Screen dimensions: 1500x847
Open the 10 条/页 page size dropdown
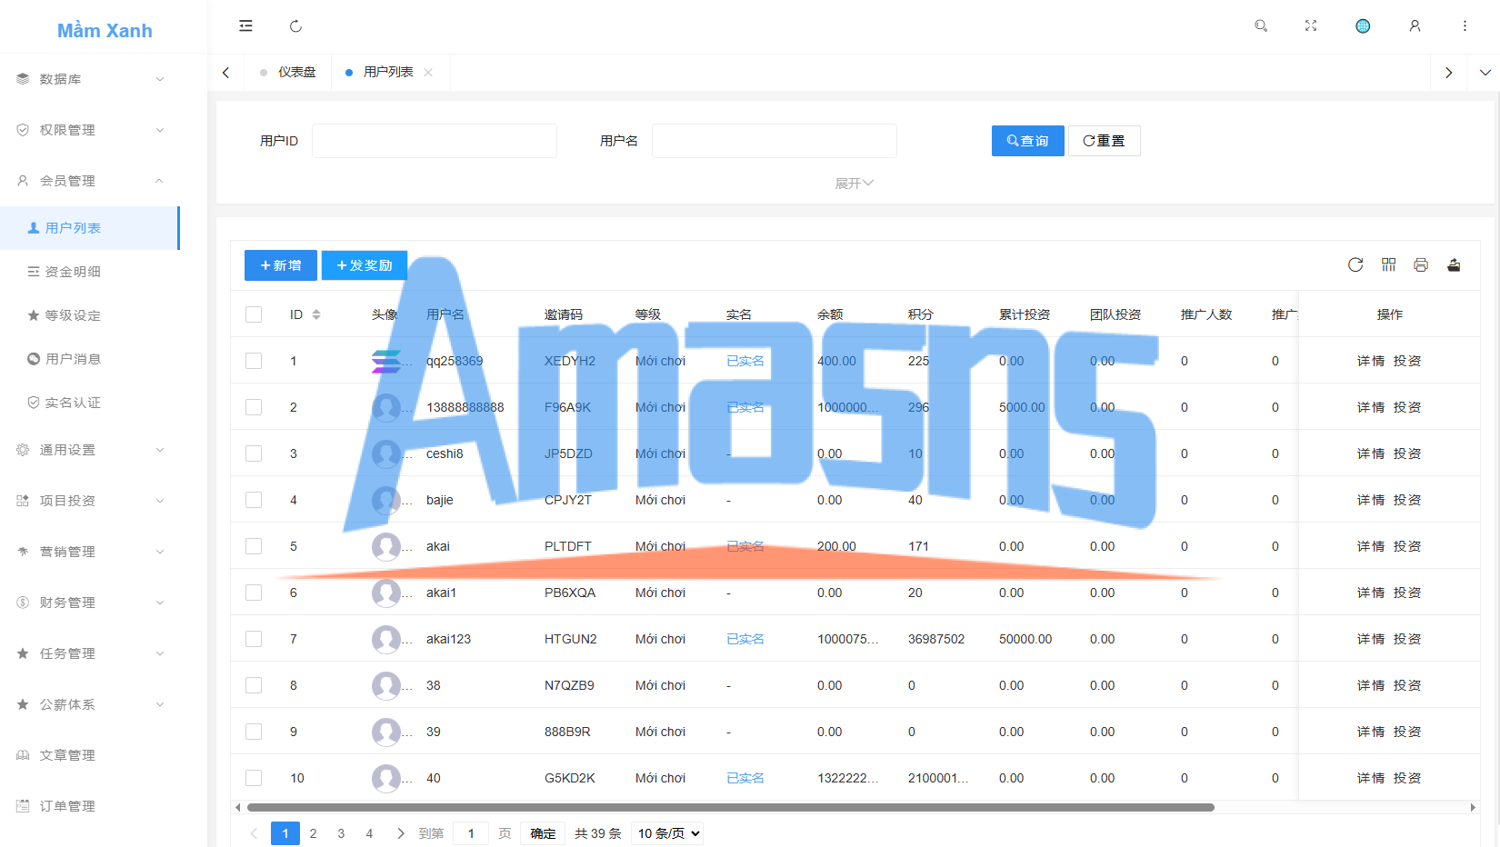point(668,833)
